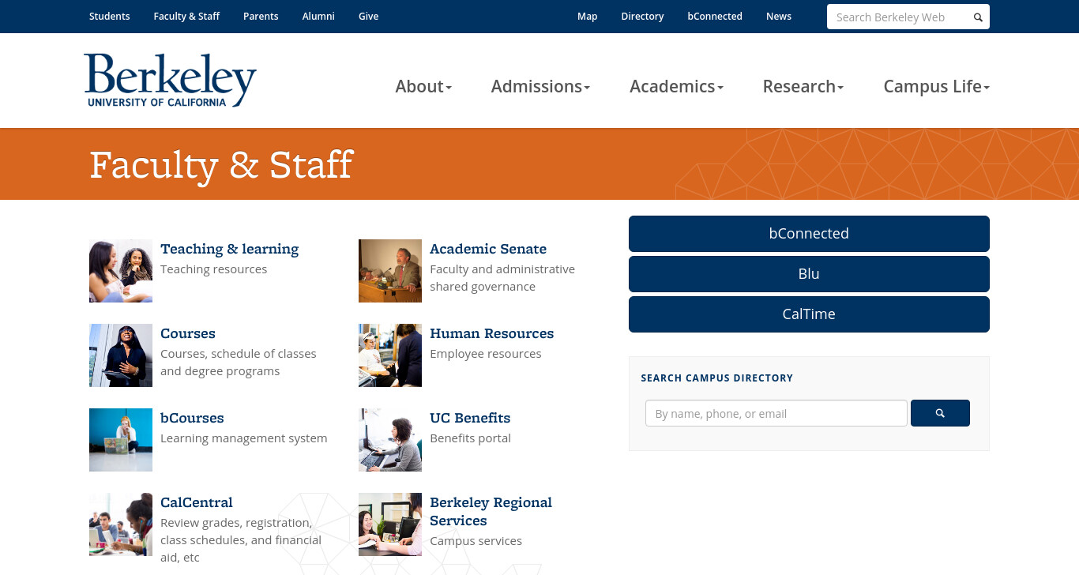This screenshot has height=575, width=1079.
Task: Click the 'Teaching resources' description text
Action: pyautogui.click(x=214, y=269)
